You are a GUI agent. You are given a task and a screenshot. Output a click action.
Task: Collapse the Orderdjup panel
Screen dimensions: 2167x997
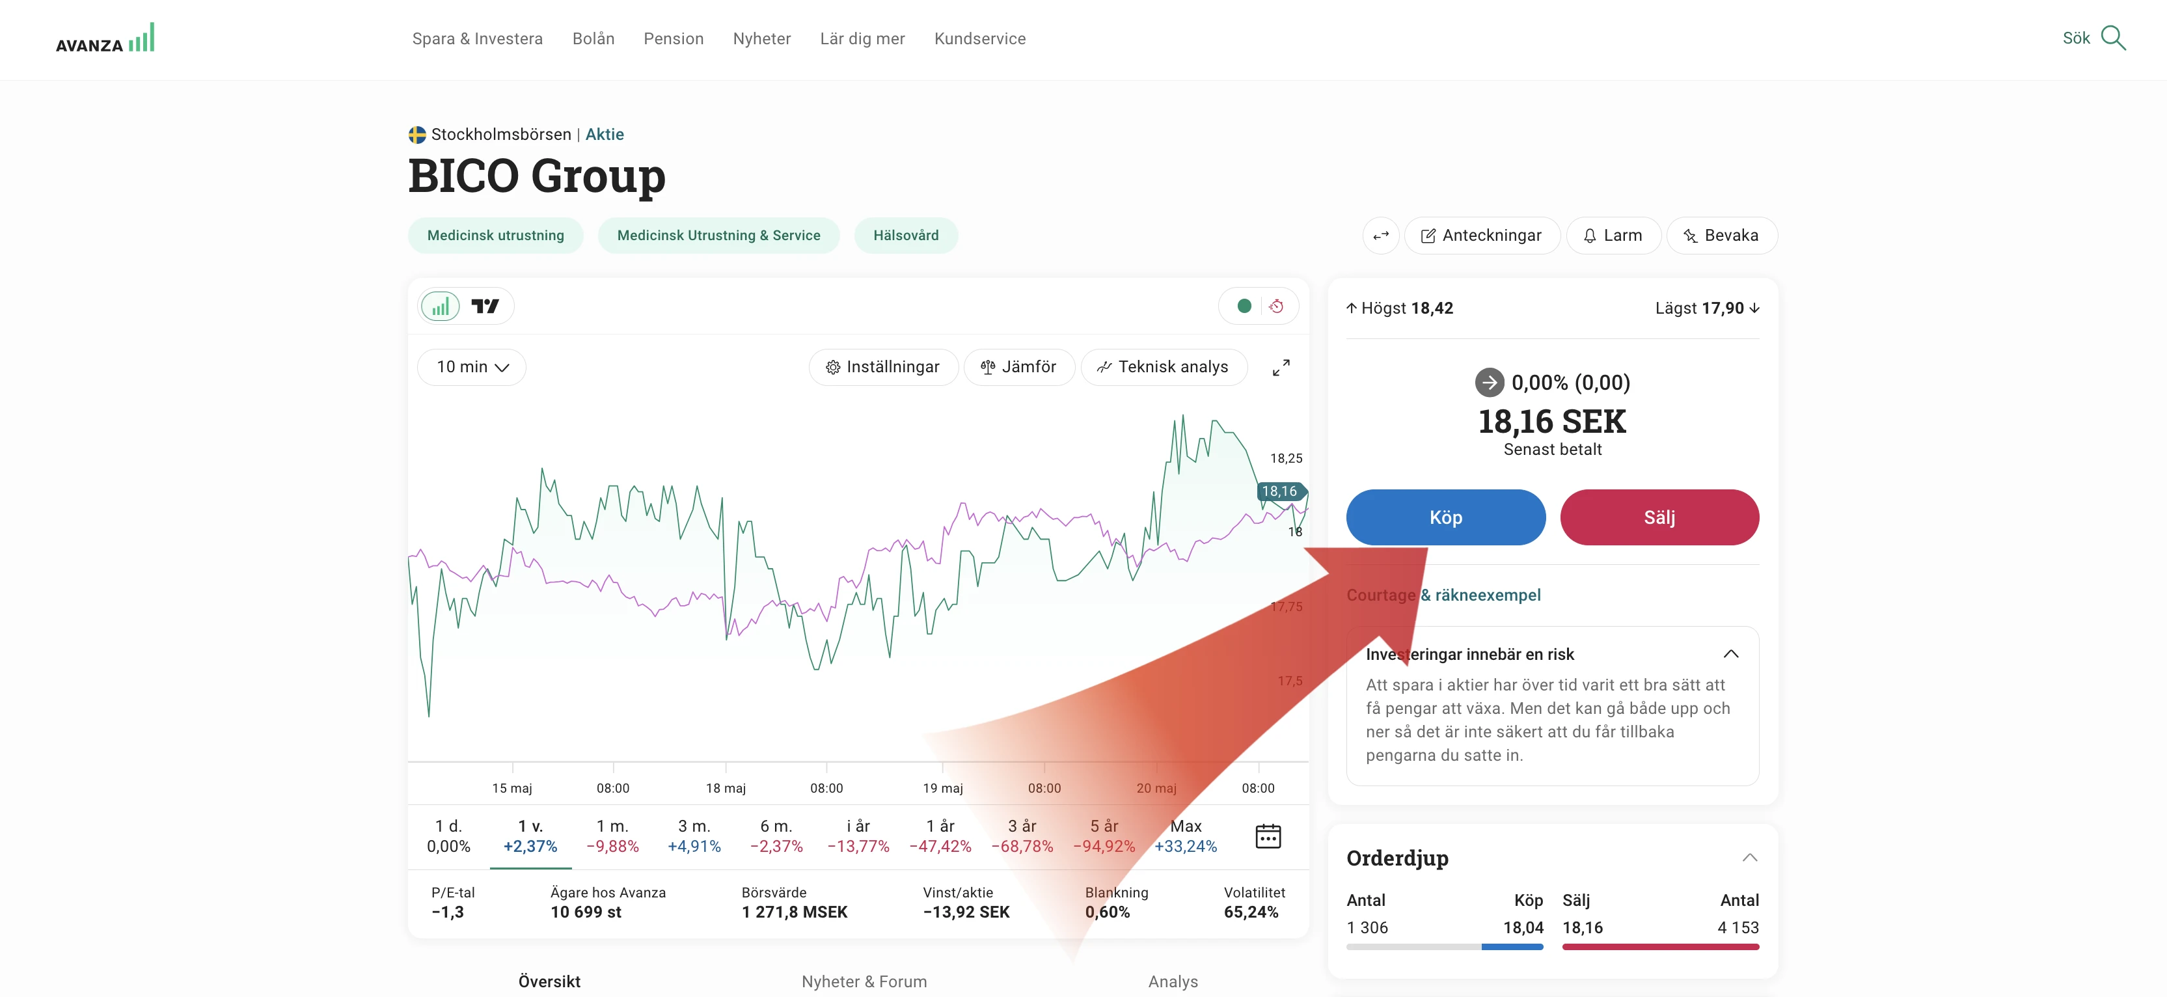coord(1749,858)
